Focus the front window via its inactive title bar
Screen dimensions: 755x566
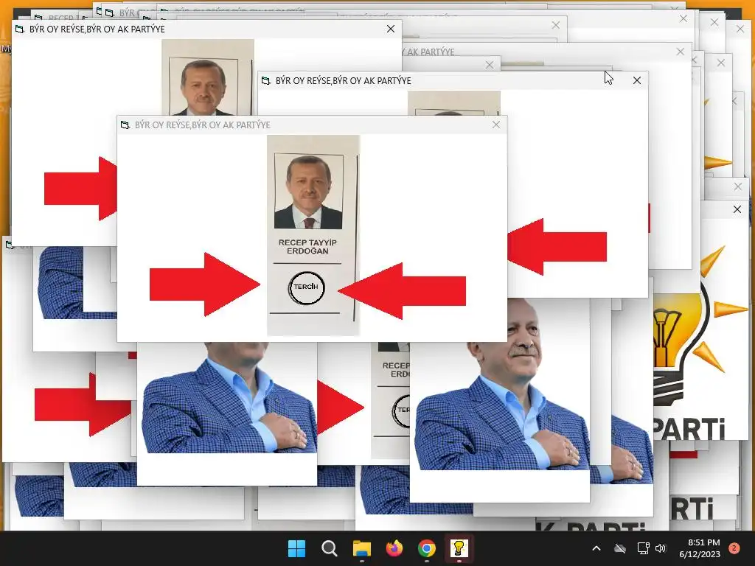(x=312, y=125)
